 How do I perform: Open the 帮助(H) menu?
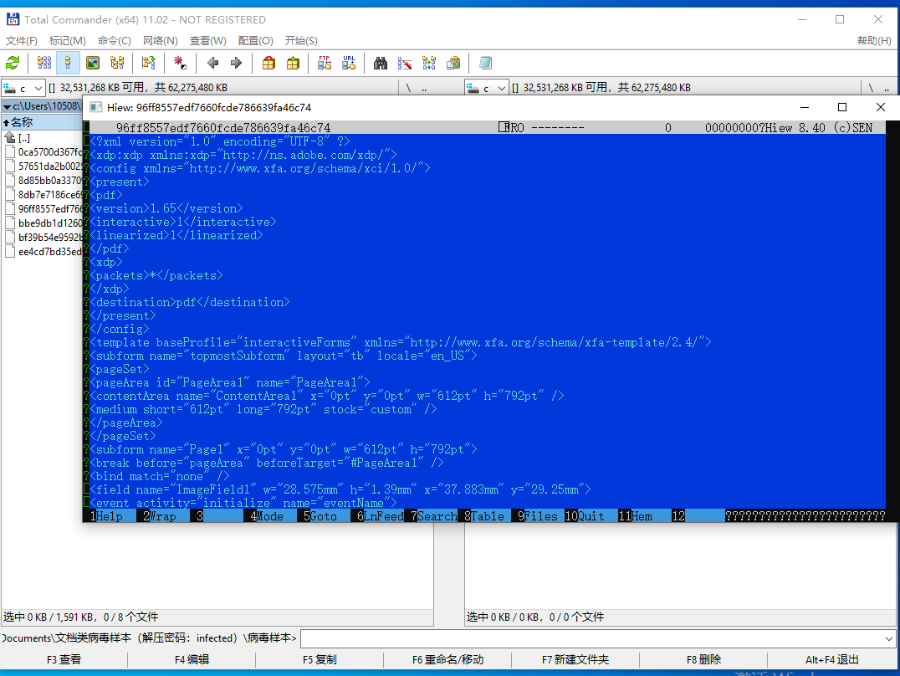tap(873, 41)
